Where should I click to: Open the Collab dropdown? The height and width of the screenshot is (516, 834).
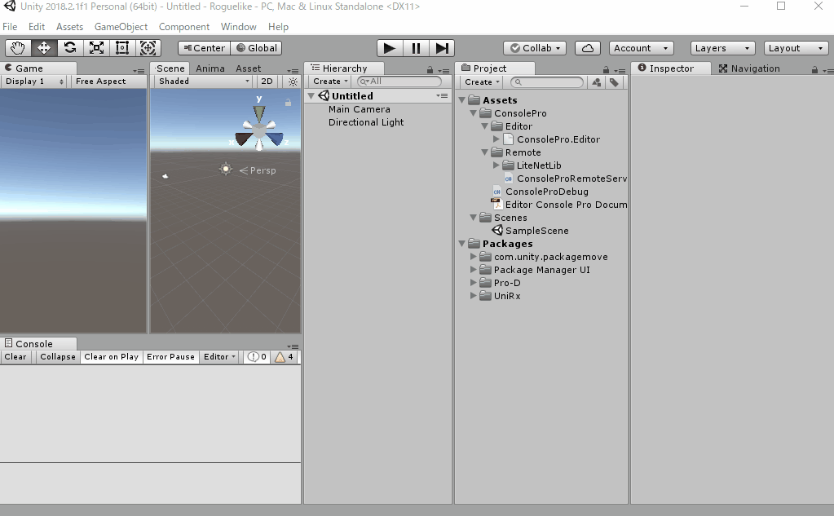(x=535, y=48)
